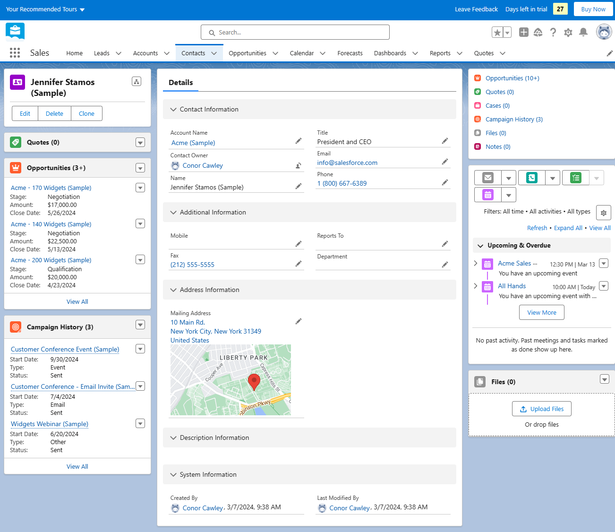Open the Notifications bell
Screen dimensions: 615x532
coord(583,32)
